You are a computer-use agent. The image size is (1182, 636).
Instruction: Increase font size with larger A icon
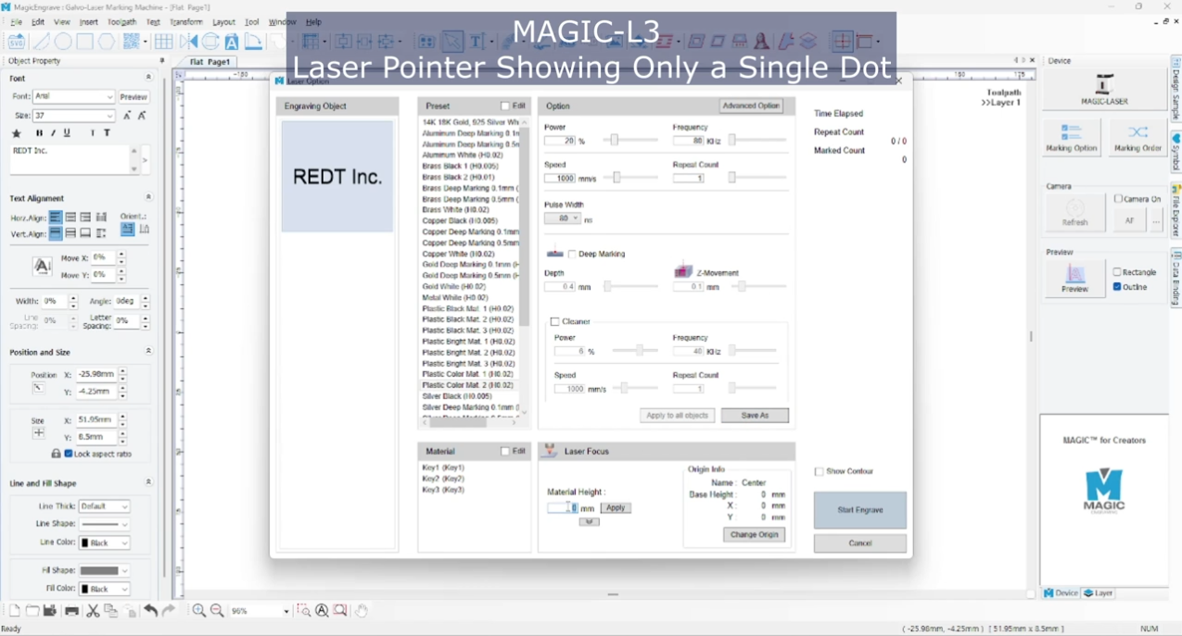click(x=142, y=116)
